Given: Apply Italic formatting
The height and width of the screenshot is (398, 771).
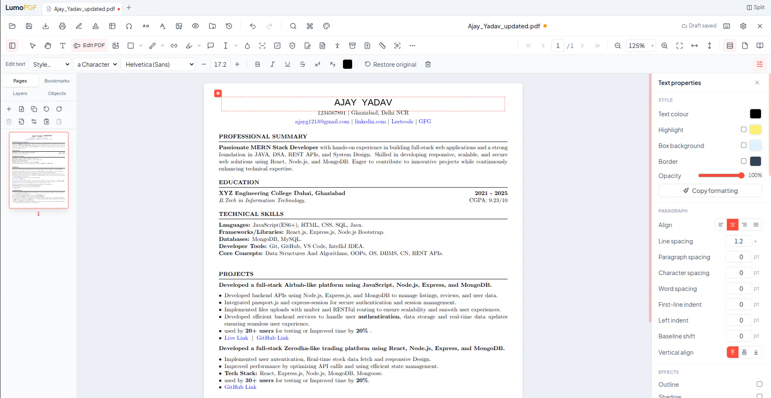Looking at the screenshot, I should click(x=273, y=64).
